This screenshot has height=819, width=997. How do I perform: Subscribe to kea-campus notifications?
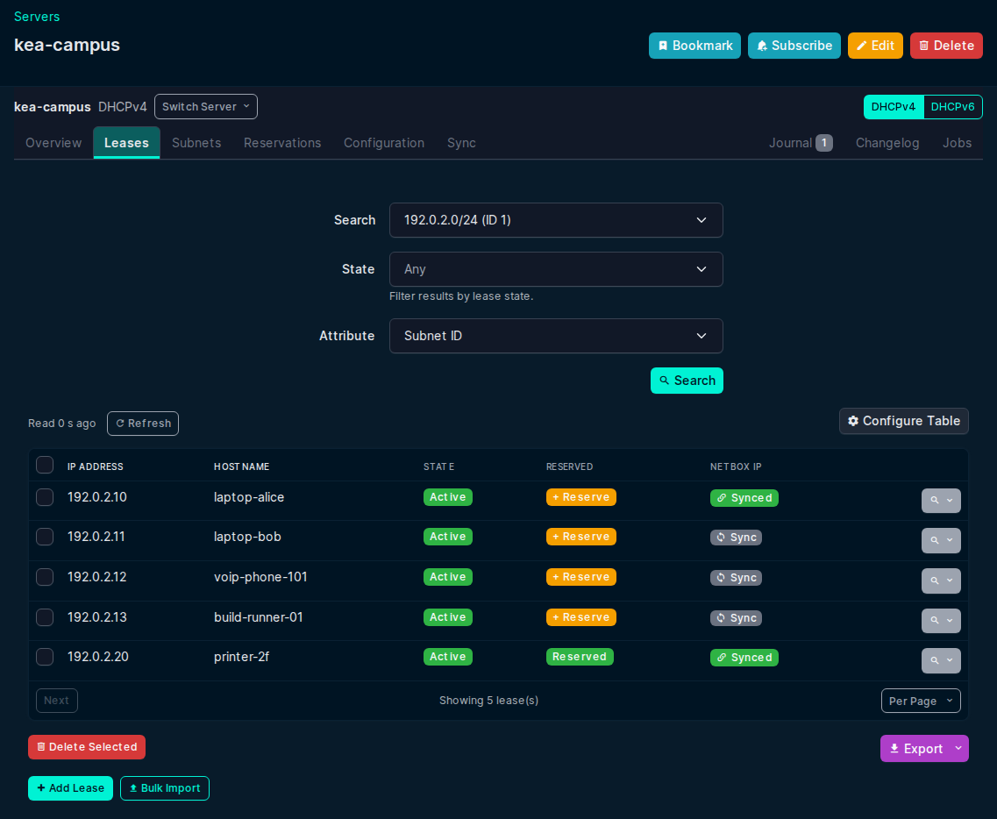click(x=794, y=46)
